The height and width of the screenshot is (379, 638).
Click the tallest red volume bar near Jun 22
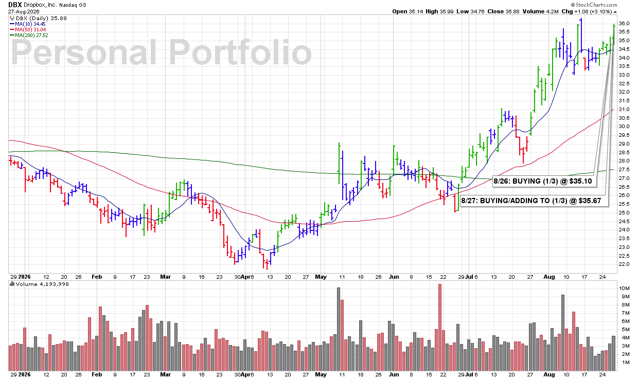(440, 328)
